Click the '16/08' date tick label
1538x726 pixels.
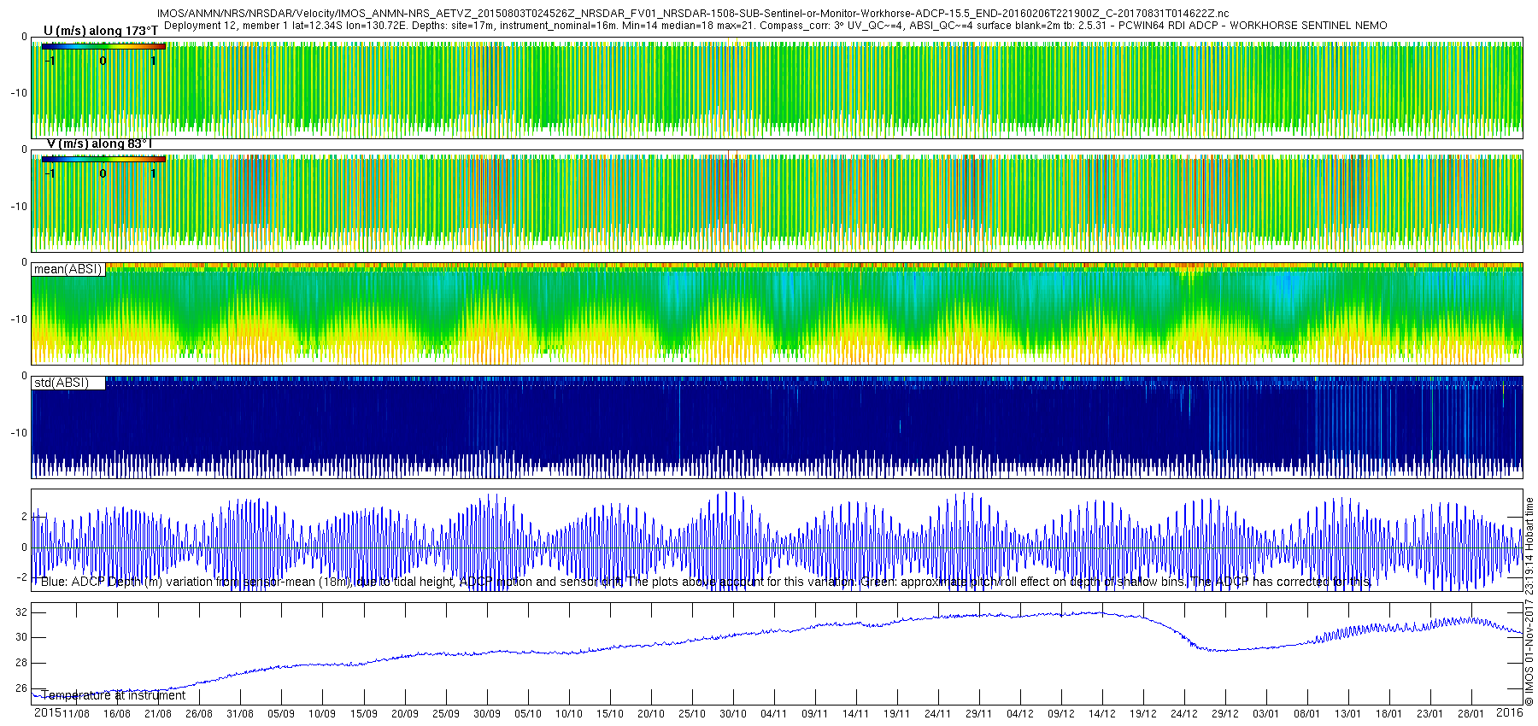click(x=116, y=714)
